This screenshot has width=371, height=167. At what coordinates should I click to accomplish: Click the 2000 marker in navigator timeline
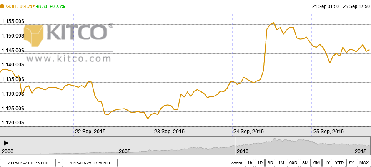pos(8,152)
